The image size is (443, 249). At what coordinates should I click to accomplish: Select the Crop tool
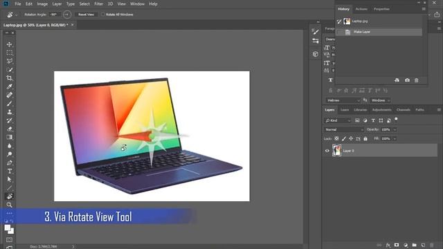coord(9,78)
